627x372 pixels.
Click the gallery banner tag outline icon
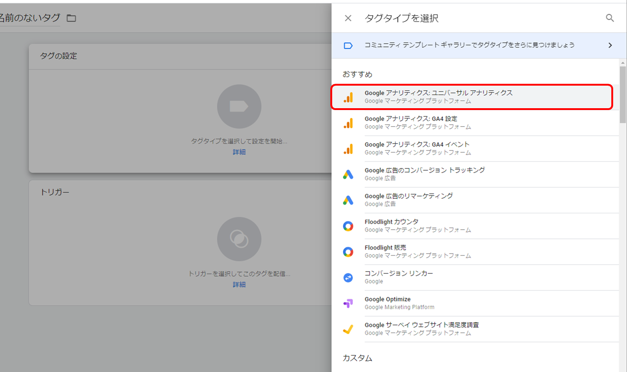click(x=348, y=46)
